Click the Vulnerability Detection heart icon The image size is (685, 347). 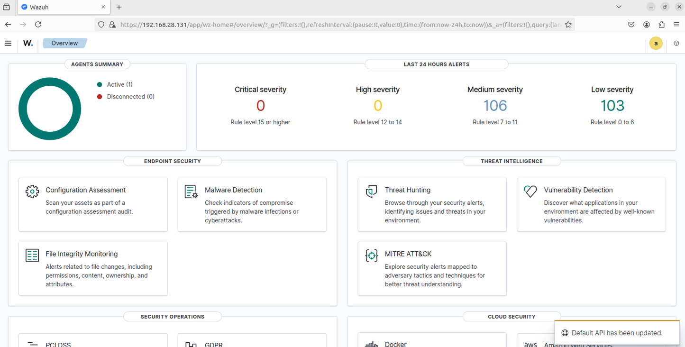530,191
